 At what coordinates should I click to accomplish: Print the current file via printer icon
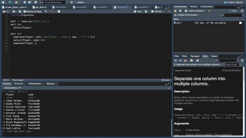pos(36,2)
